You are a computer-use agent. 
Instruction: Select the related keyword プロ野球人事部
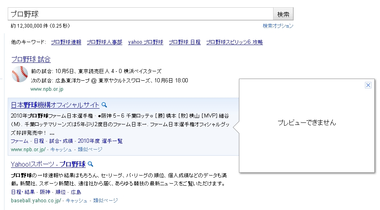coord(104,42)
